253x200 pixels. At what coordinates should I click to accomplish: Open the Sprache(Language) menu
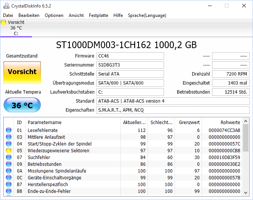pyautogui.click(x=147, y=15)
